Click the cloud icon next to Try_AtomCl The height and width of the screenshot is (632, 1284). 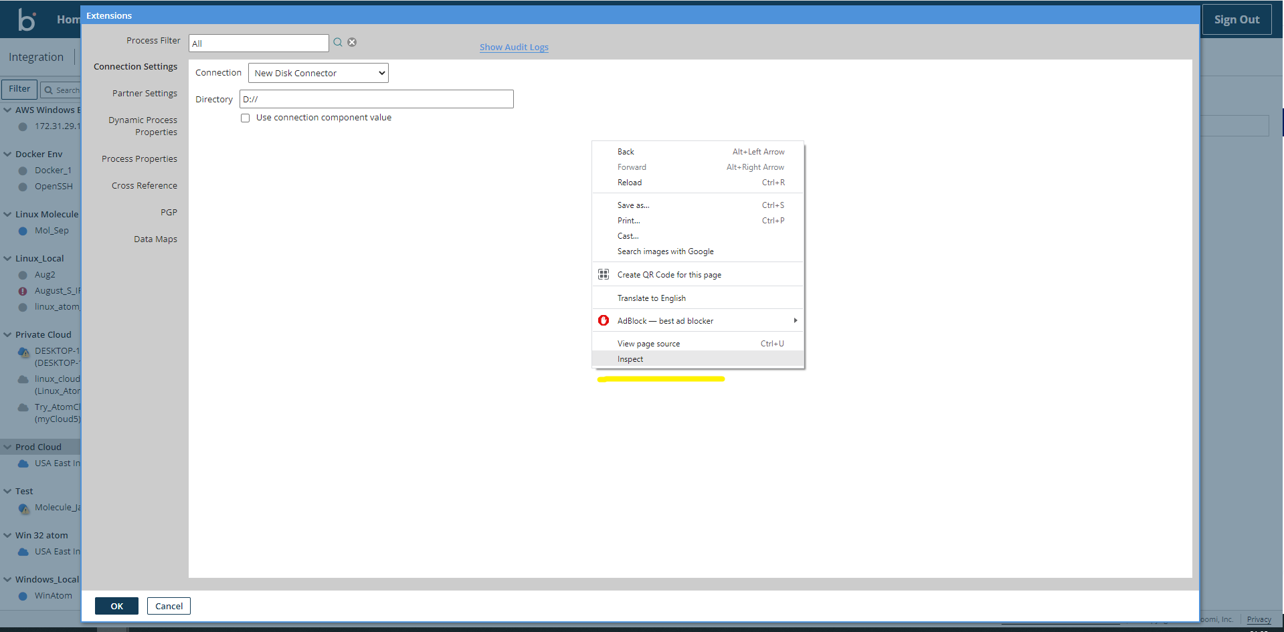click(x=23, y=407)
